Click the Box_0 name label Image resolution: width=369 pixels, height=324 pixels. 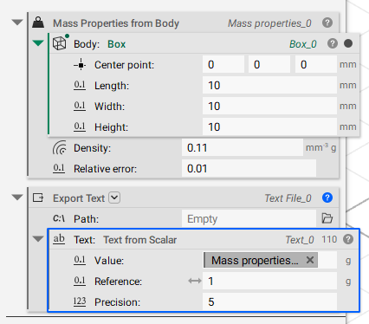pos(303,44)
